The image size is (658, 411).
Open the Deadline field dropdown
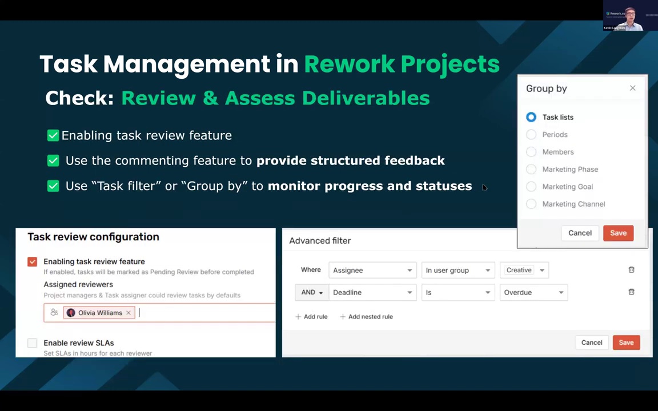pyautogui.click(x=372, y=292)
